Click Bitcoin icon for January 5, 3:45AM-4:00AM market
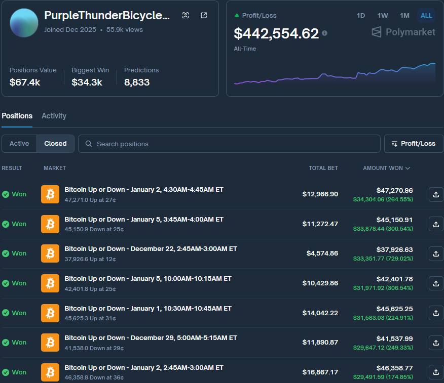 click(50, 224)
